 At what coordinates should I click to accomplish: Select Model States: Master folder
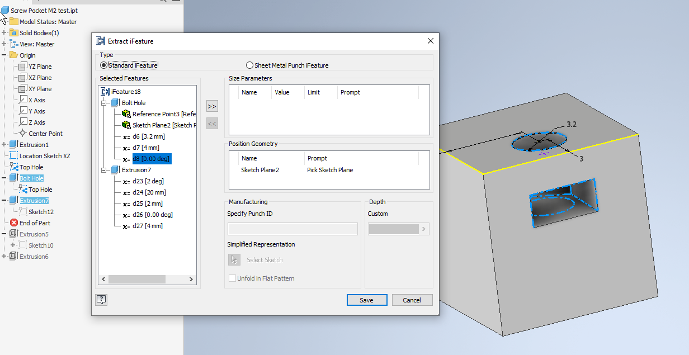pos(48,22)
